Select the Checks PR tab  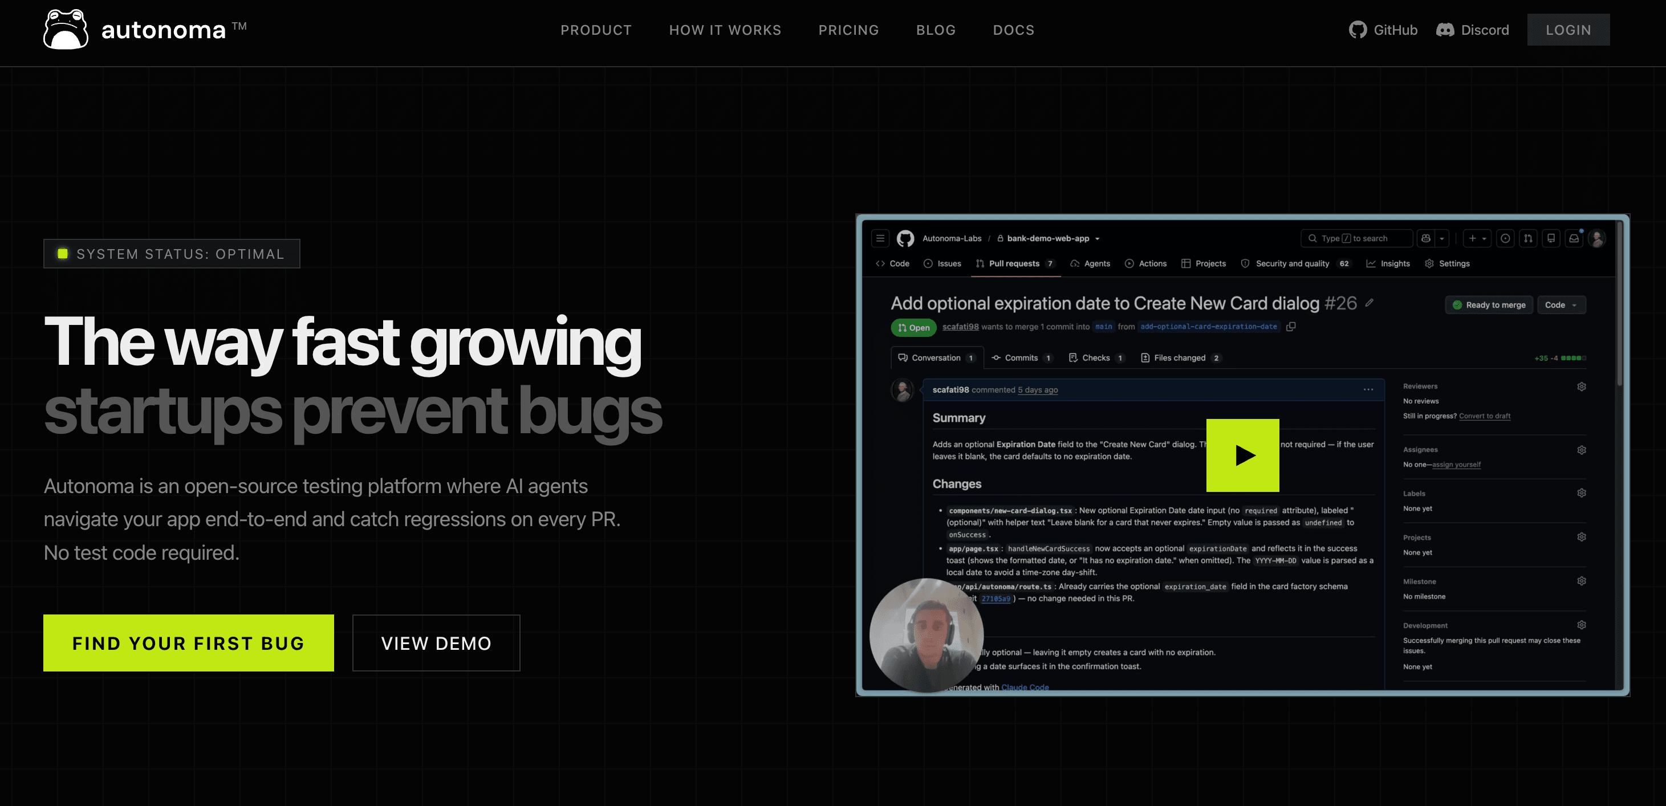pyautogui.click(x=1097, y=358)
